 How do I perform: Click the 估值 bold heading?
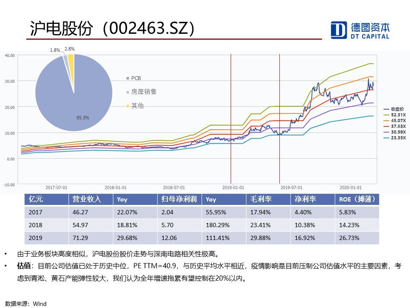(x=24, y=266)
